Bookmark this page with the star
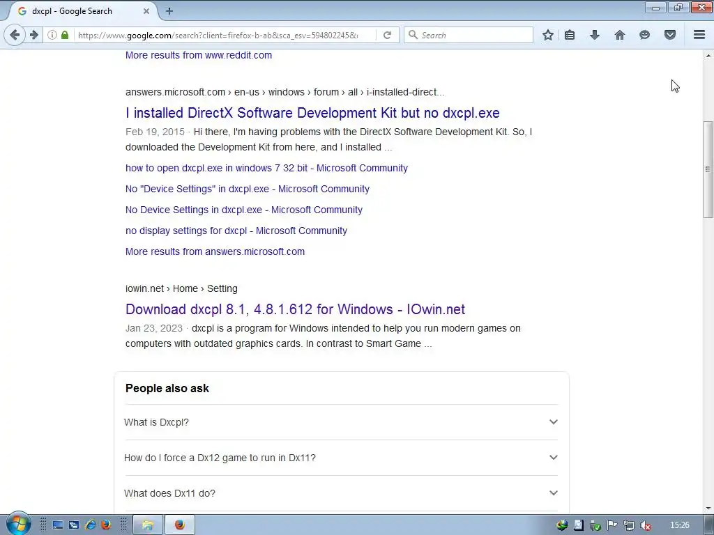The height and width of the screenshot is (535, 714). tap(548, 35)
